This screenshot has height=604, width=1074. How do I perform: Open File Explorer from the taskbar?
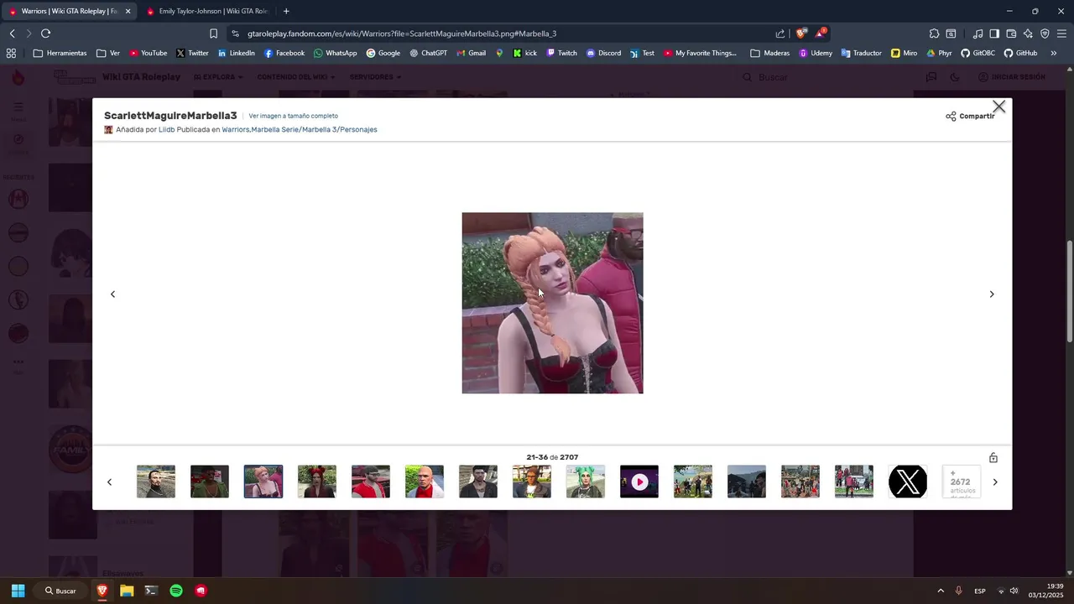pos(127,591)
